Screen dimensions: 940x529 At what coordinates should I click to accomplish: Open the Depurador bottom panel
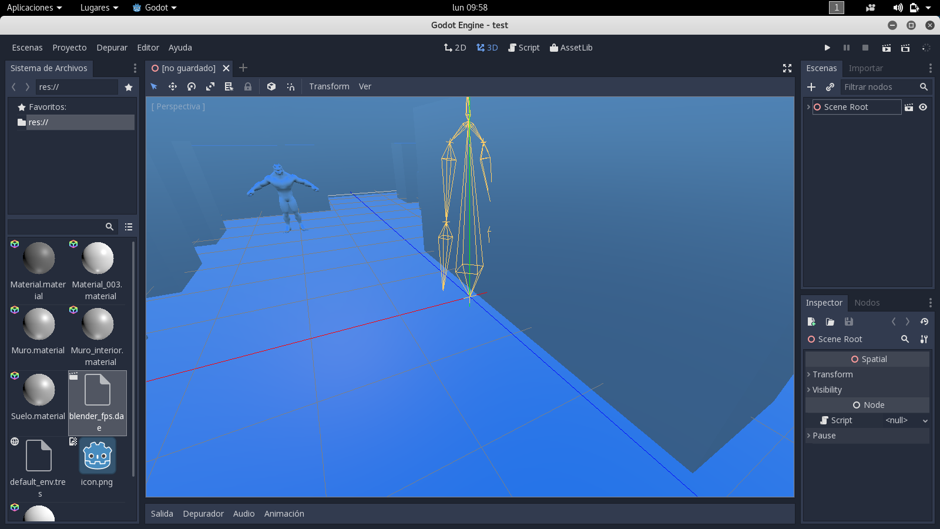[x=203, y=514]
